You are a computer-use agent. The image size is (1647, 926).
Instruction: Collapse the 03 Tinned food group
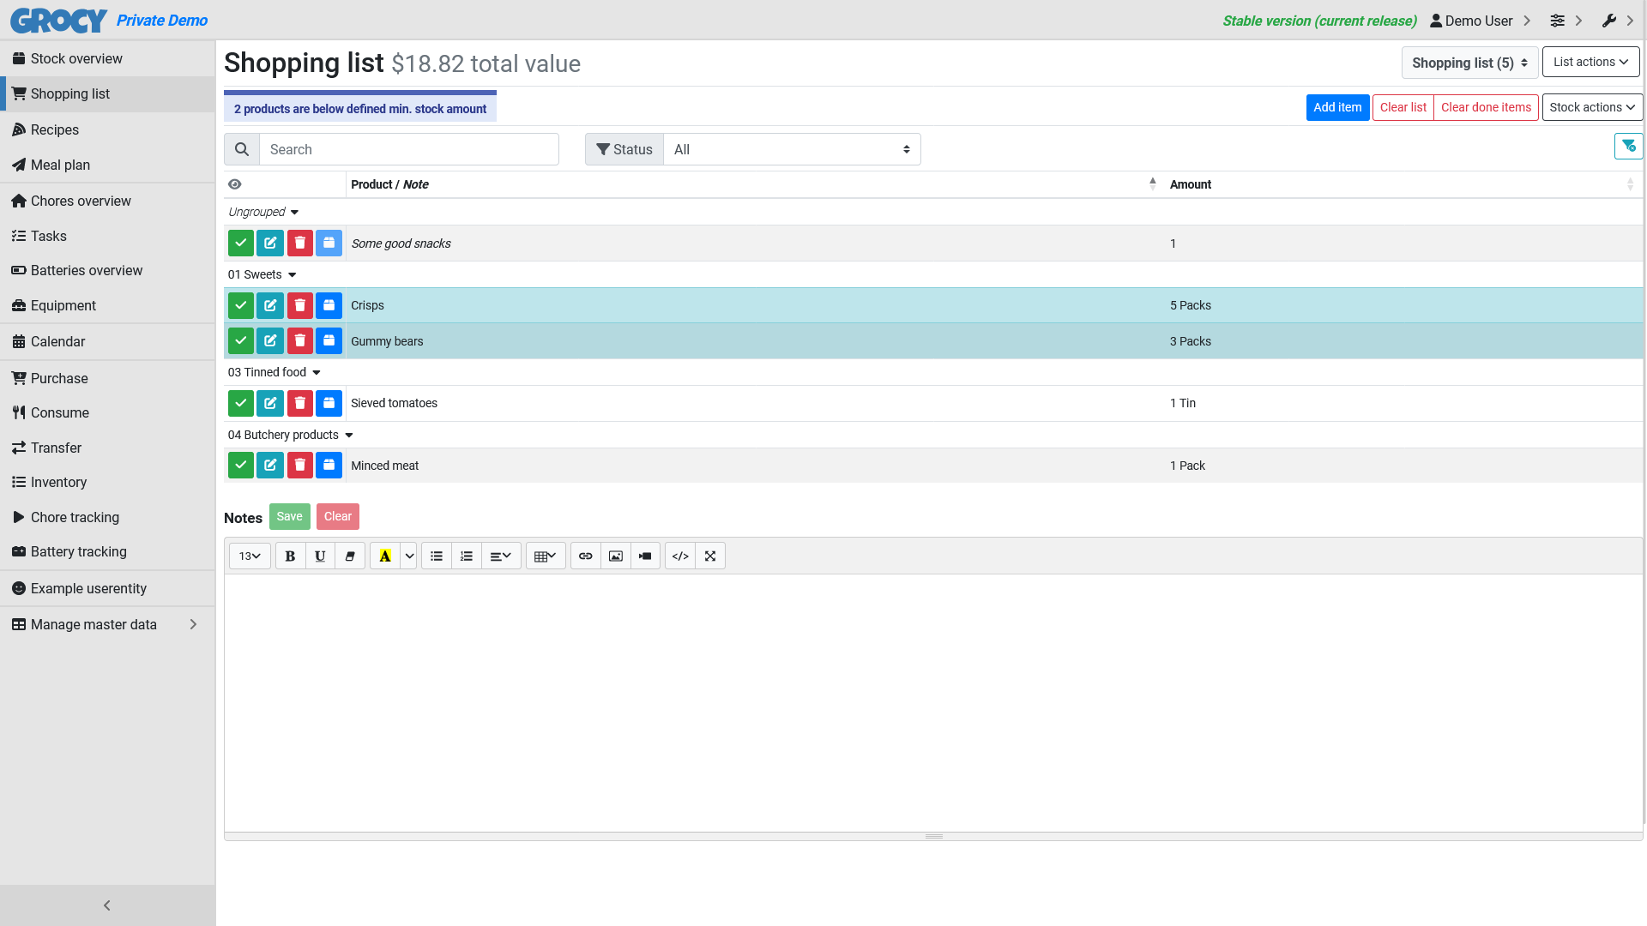317,373
